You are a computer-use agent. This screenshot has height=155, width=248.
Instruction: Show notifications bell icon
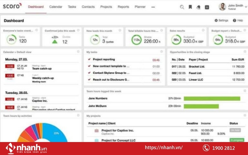[198, 7]
